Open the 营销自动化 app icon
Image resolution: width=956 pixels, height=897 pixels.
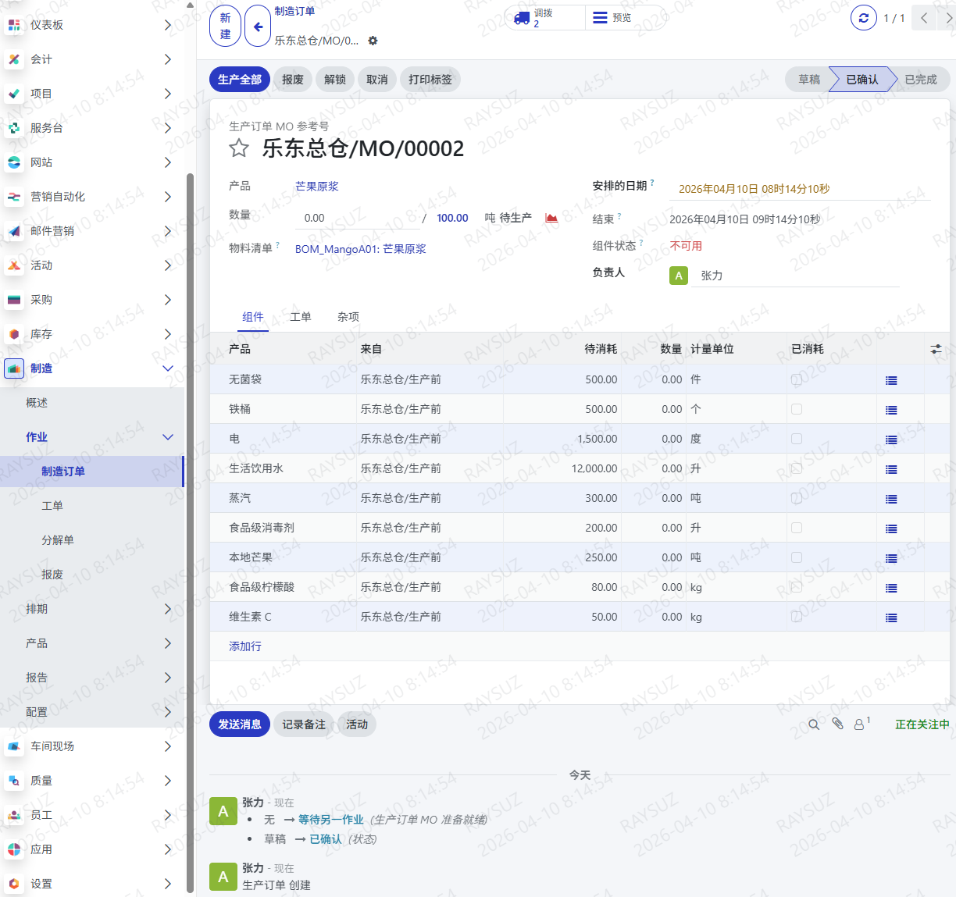[14, 197]
